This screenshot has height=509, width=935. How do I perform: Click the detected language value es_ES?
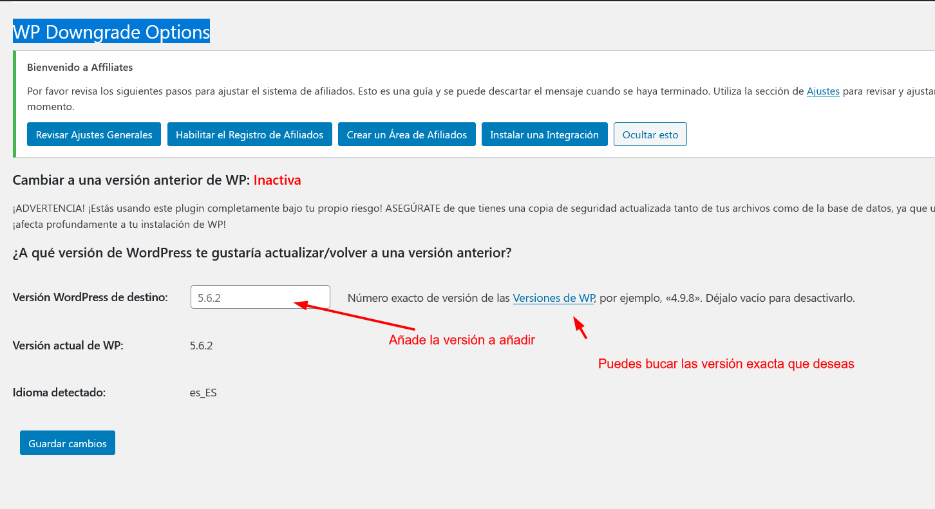[203, 393]
